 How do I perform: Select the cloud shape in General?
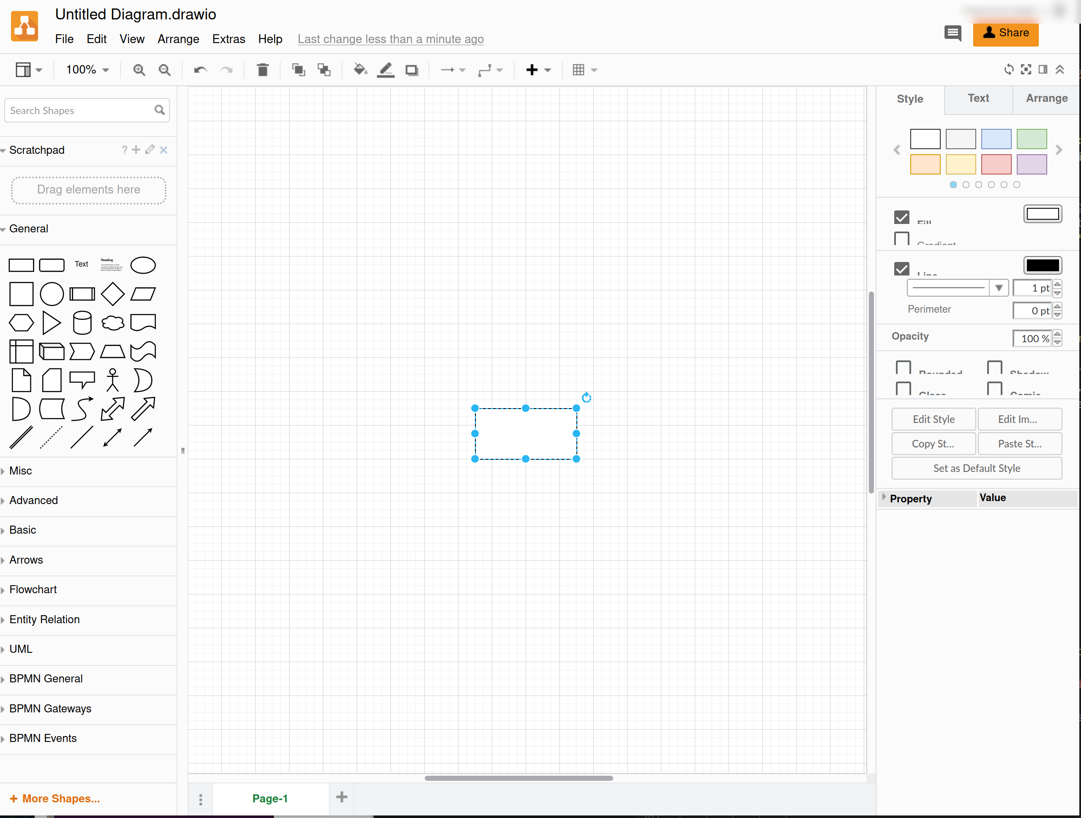coord(112,322)
